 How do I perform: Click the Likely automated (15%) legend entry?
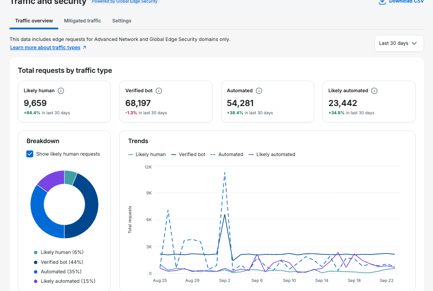65,282
